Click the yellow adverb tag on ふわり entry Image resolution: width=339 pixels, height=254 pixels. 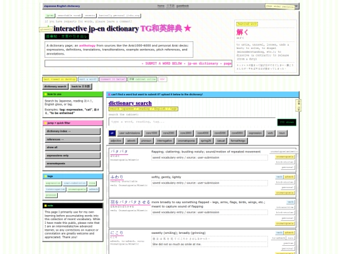[289, 177]
